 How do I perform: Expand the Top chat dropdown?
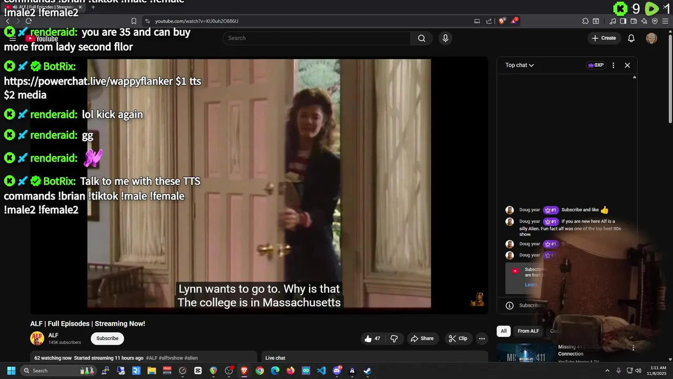pos(519,65)
